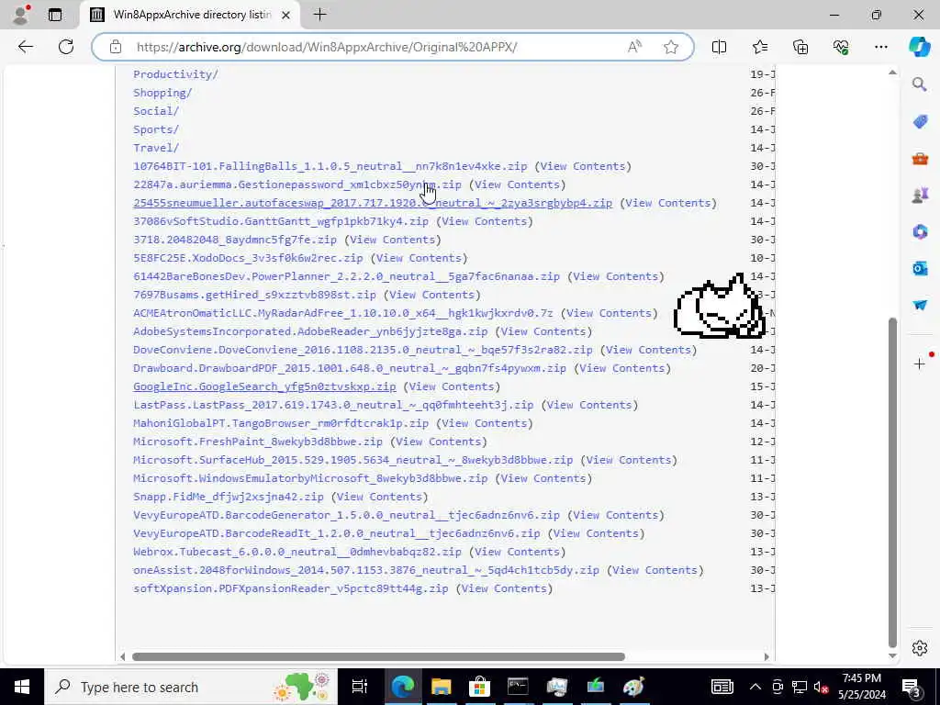Click the vertical page scrollbar thumb

pyautogui.click(x=892, y=483)
